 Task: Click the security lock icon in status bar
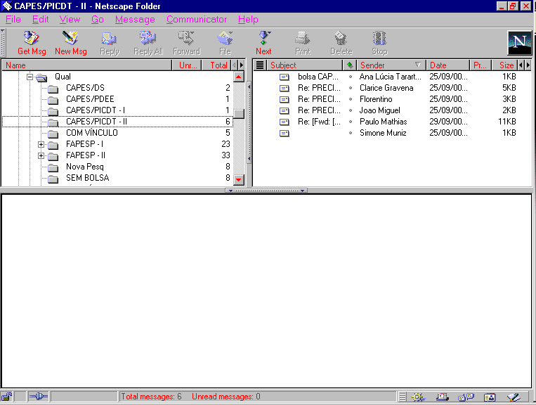click(6, 397)
